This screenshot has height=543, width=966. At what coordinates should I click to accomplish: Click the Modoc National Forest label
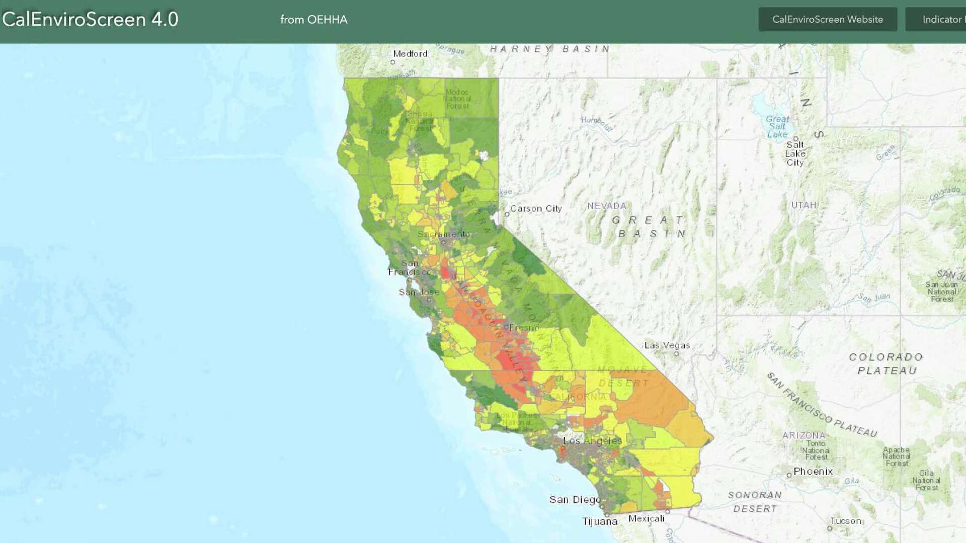tap(457, 99)
